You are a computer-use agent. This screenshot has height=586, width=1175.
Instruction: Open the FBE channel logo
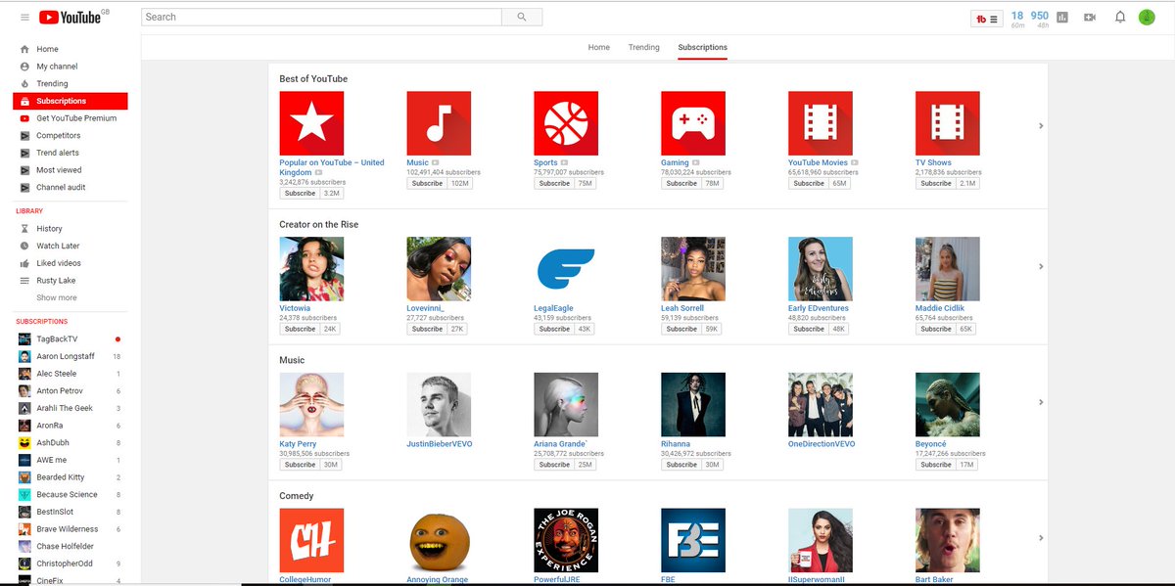tap(693, 540)
